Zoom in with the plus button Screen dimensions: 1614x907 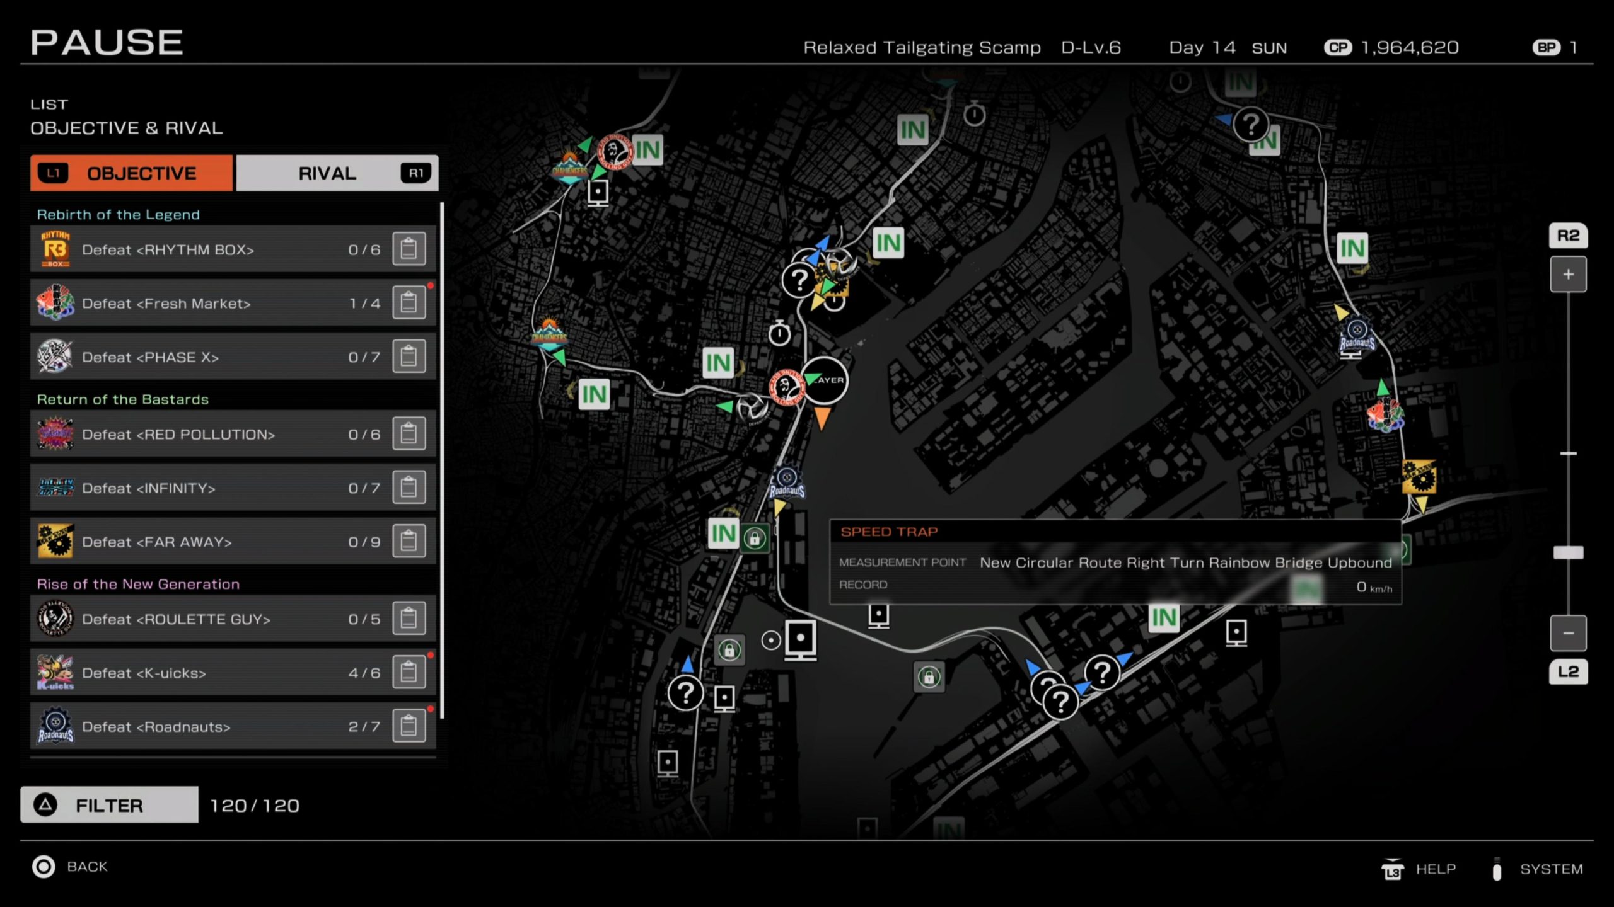click(x=1568, y=275)
